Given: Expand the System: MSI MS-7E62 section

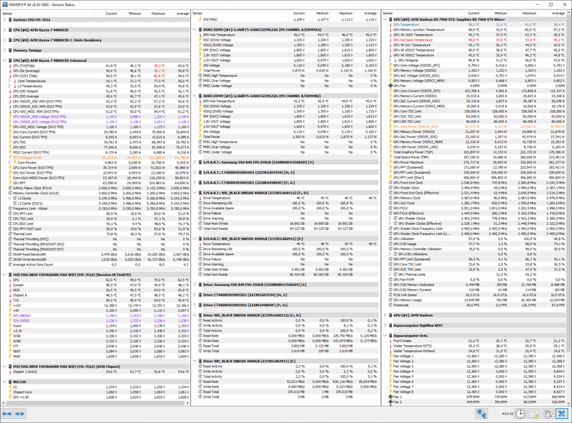Looking at the screenshot, I should (4, 20).
